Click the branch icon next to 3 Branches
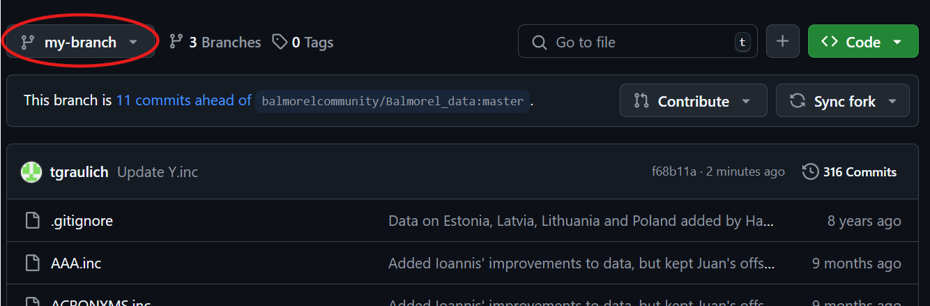 (x=176, y=43)
